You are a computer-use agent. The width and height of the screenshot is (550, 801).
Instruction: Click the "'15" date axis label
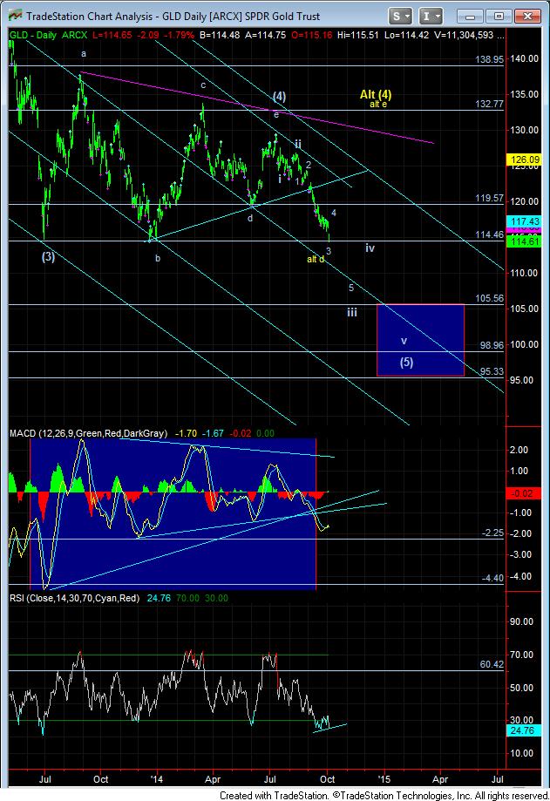pos(384,779)
